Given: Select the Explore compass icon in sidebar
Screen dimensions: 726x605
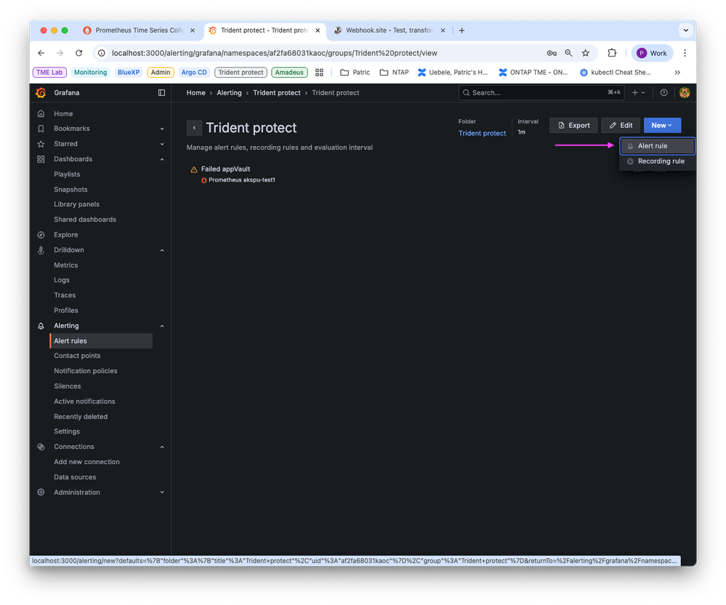Looking at the screenshot, I should (x=41, y=234).
